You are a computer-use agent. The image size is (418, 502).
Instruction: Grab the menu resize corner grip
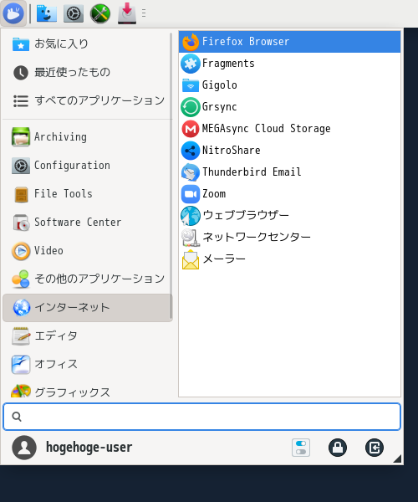click(x=398, y=459)
